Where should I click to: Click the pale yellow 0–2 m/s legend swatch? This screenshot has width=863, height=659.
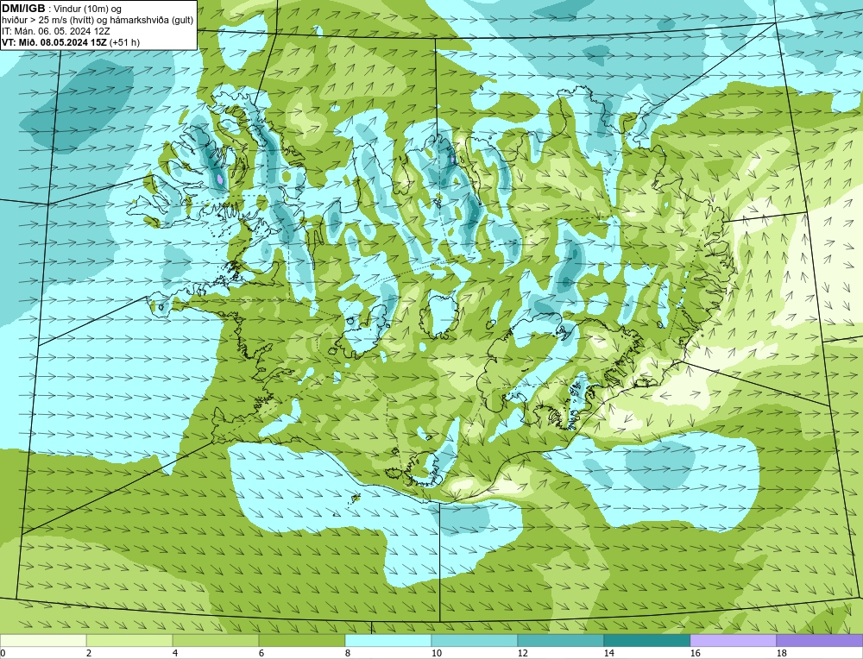pyautogui.click(x=43, y=641)
